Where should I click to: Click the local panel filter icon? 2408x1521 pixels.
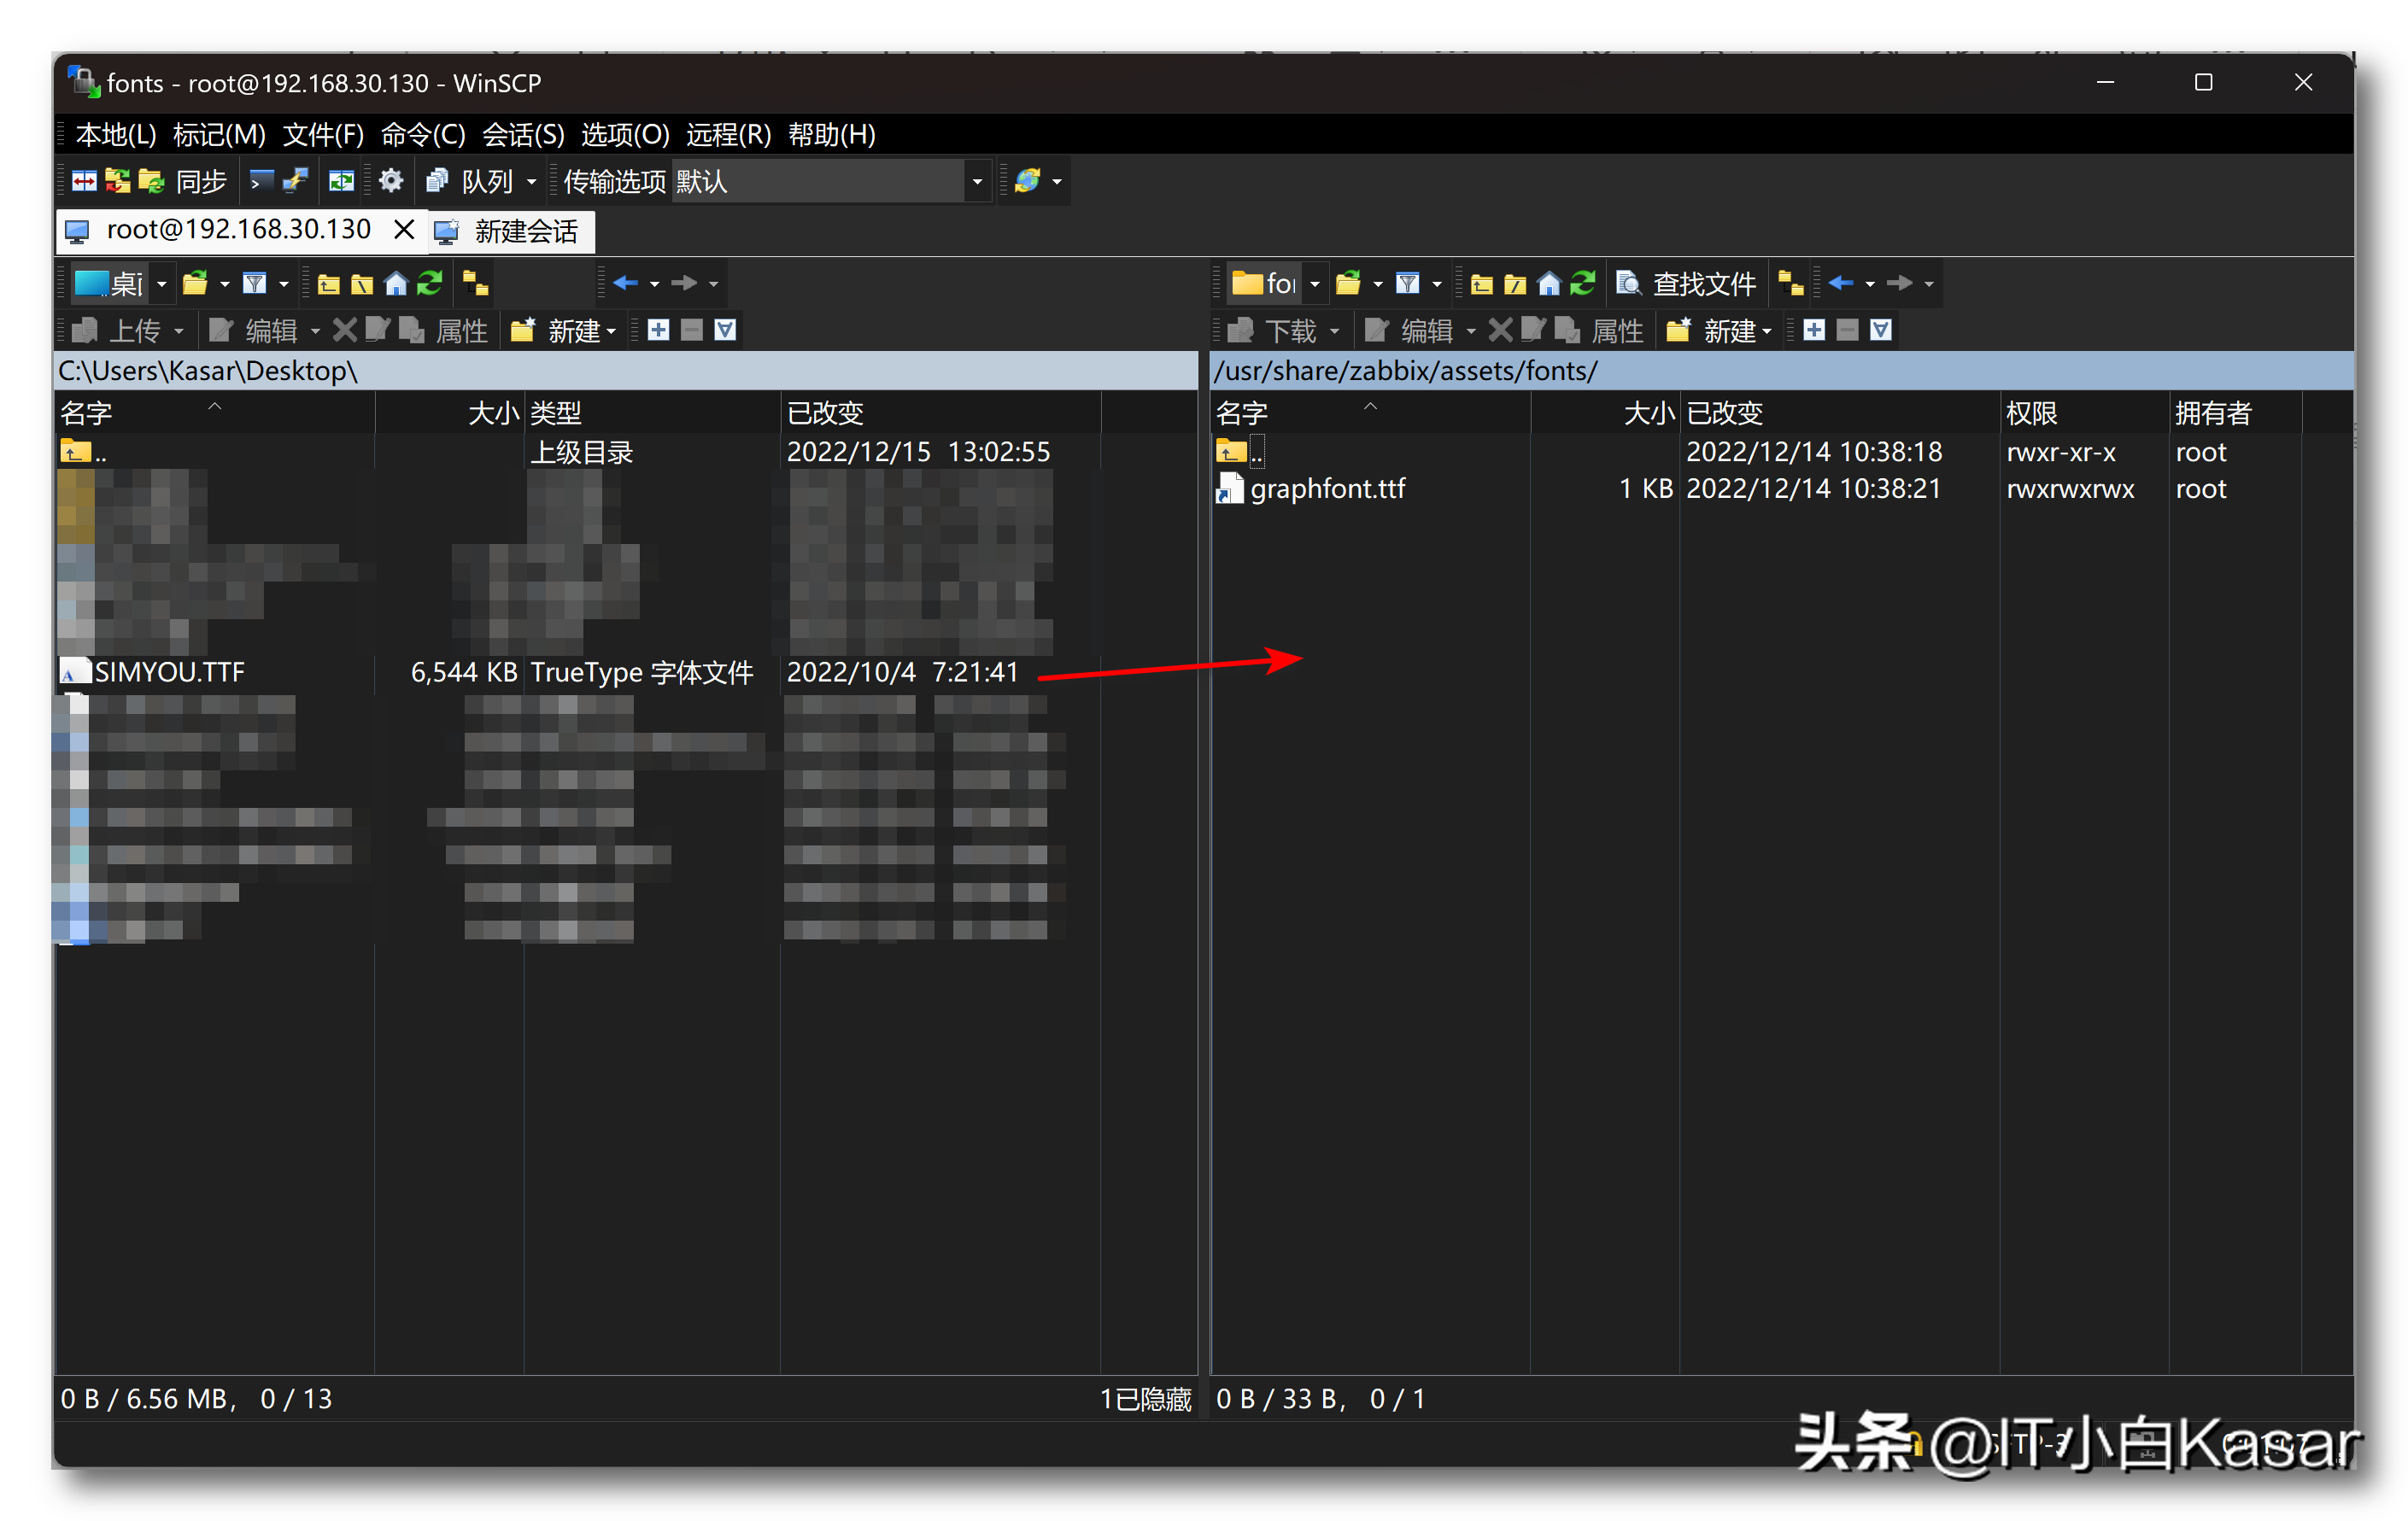255,284
